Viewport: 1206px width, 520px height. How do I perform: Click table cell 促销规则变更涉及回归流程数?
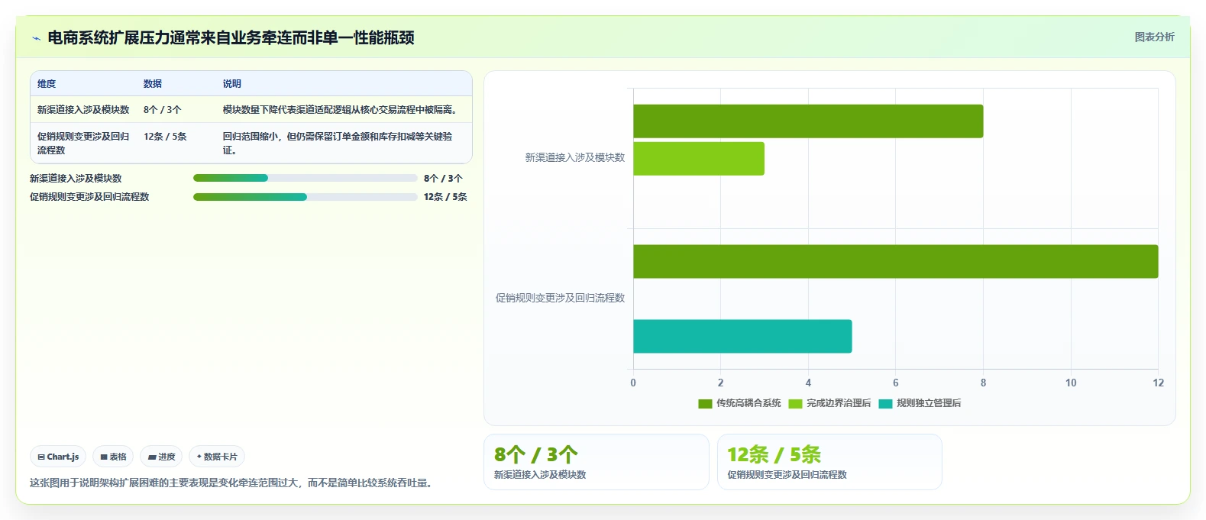[83, 144]
